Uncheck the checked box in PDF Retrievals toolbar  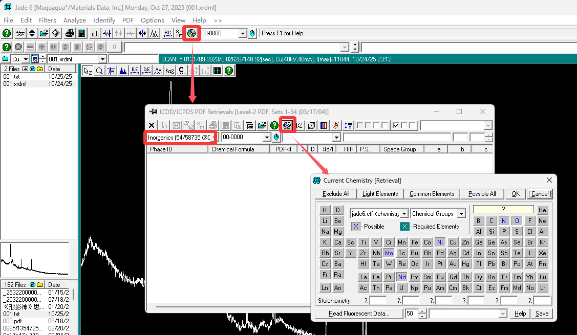(395, 125)
